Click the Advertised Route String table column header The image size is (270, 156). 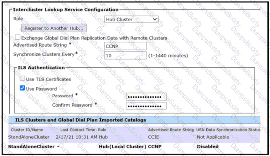pos(171,130)
